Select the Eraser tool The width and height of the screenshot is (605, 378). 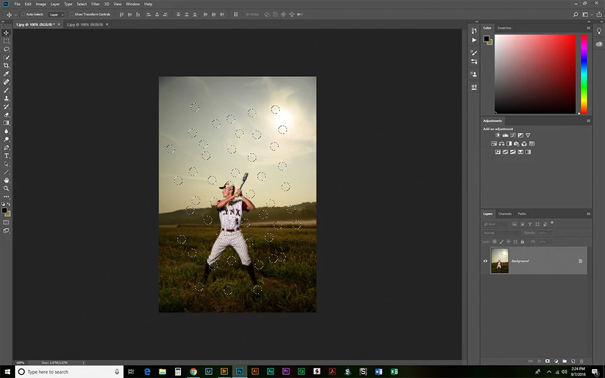tap(6, 115)
